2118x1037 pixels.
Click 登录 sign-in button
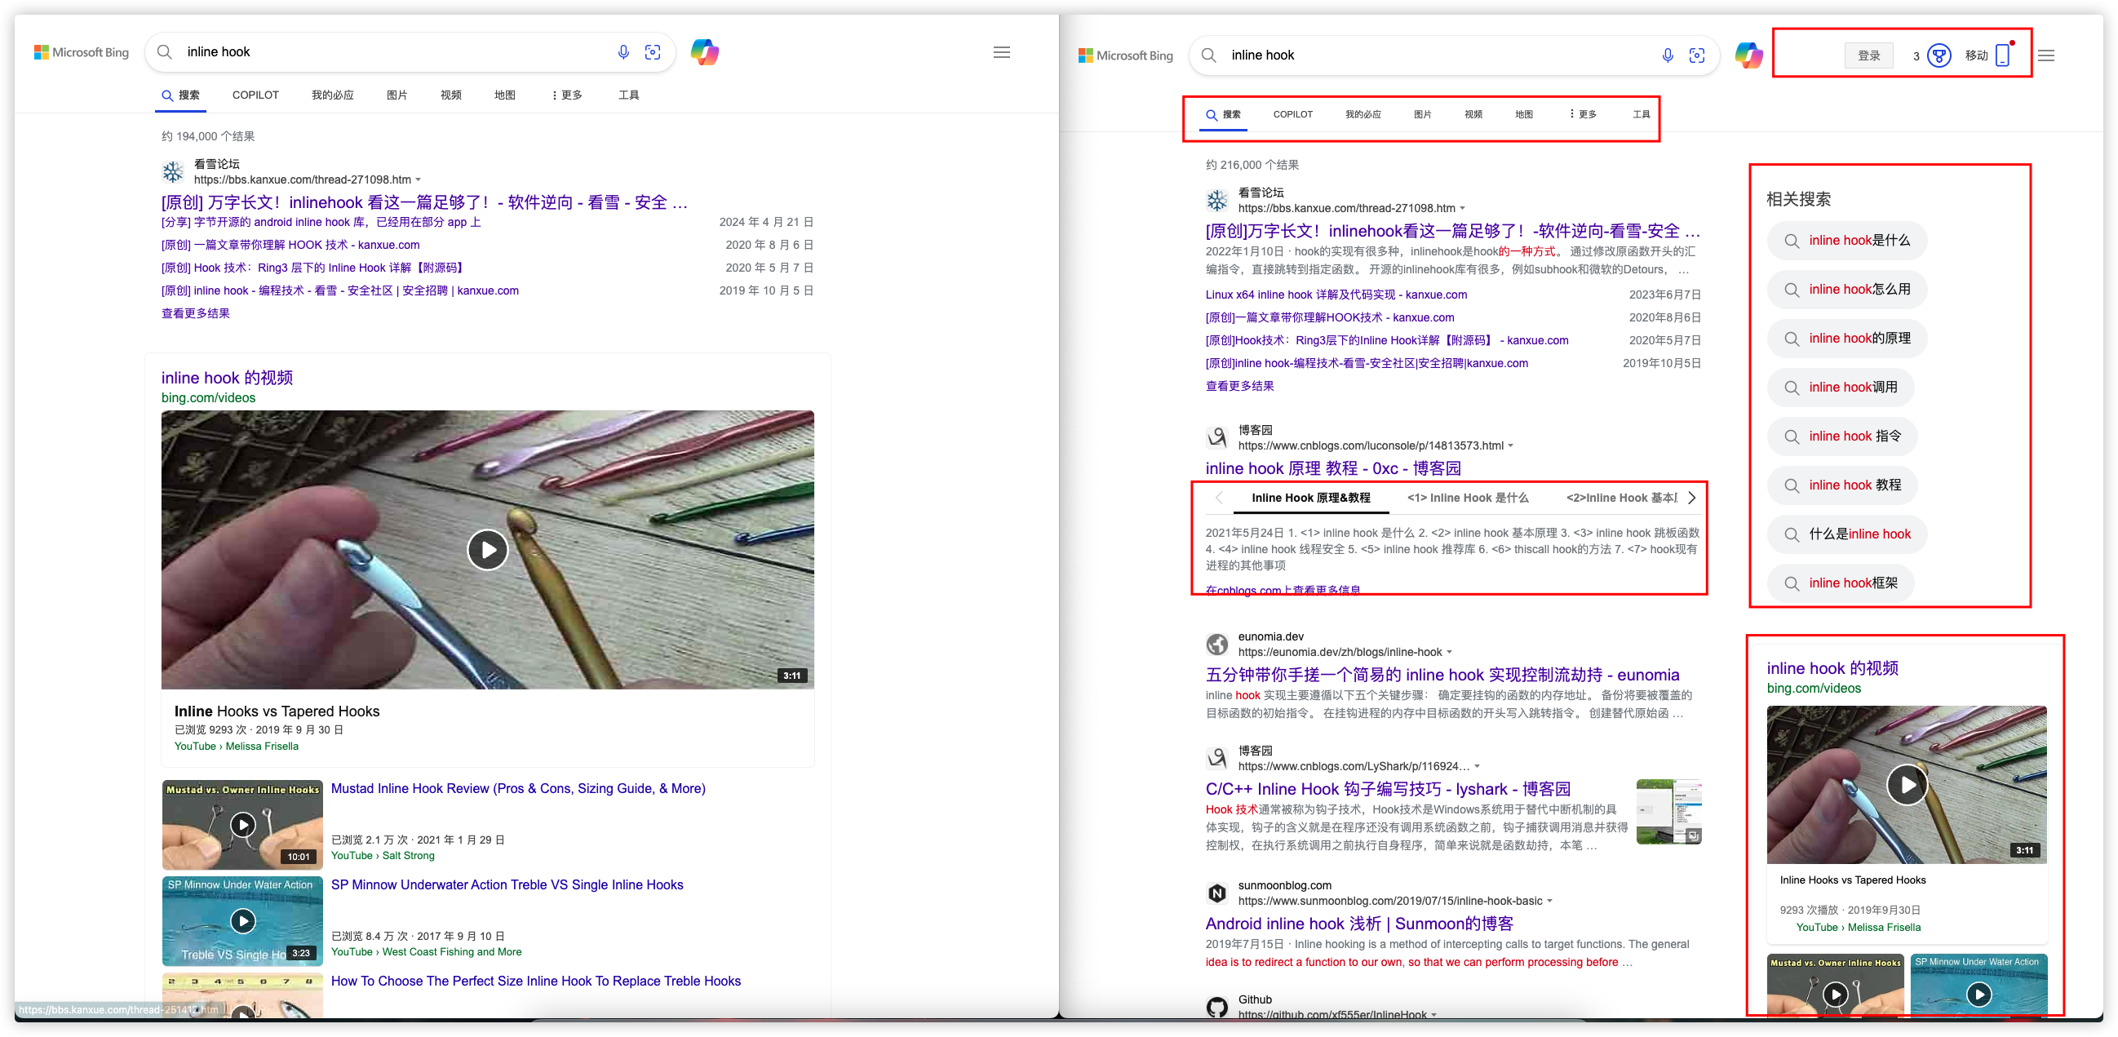(x=1869, y=56)
